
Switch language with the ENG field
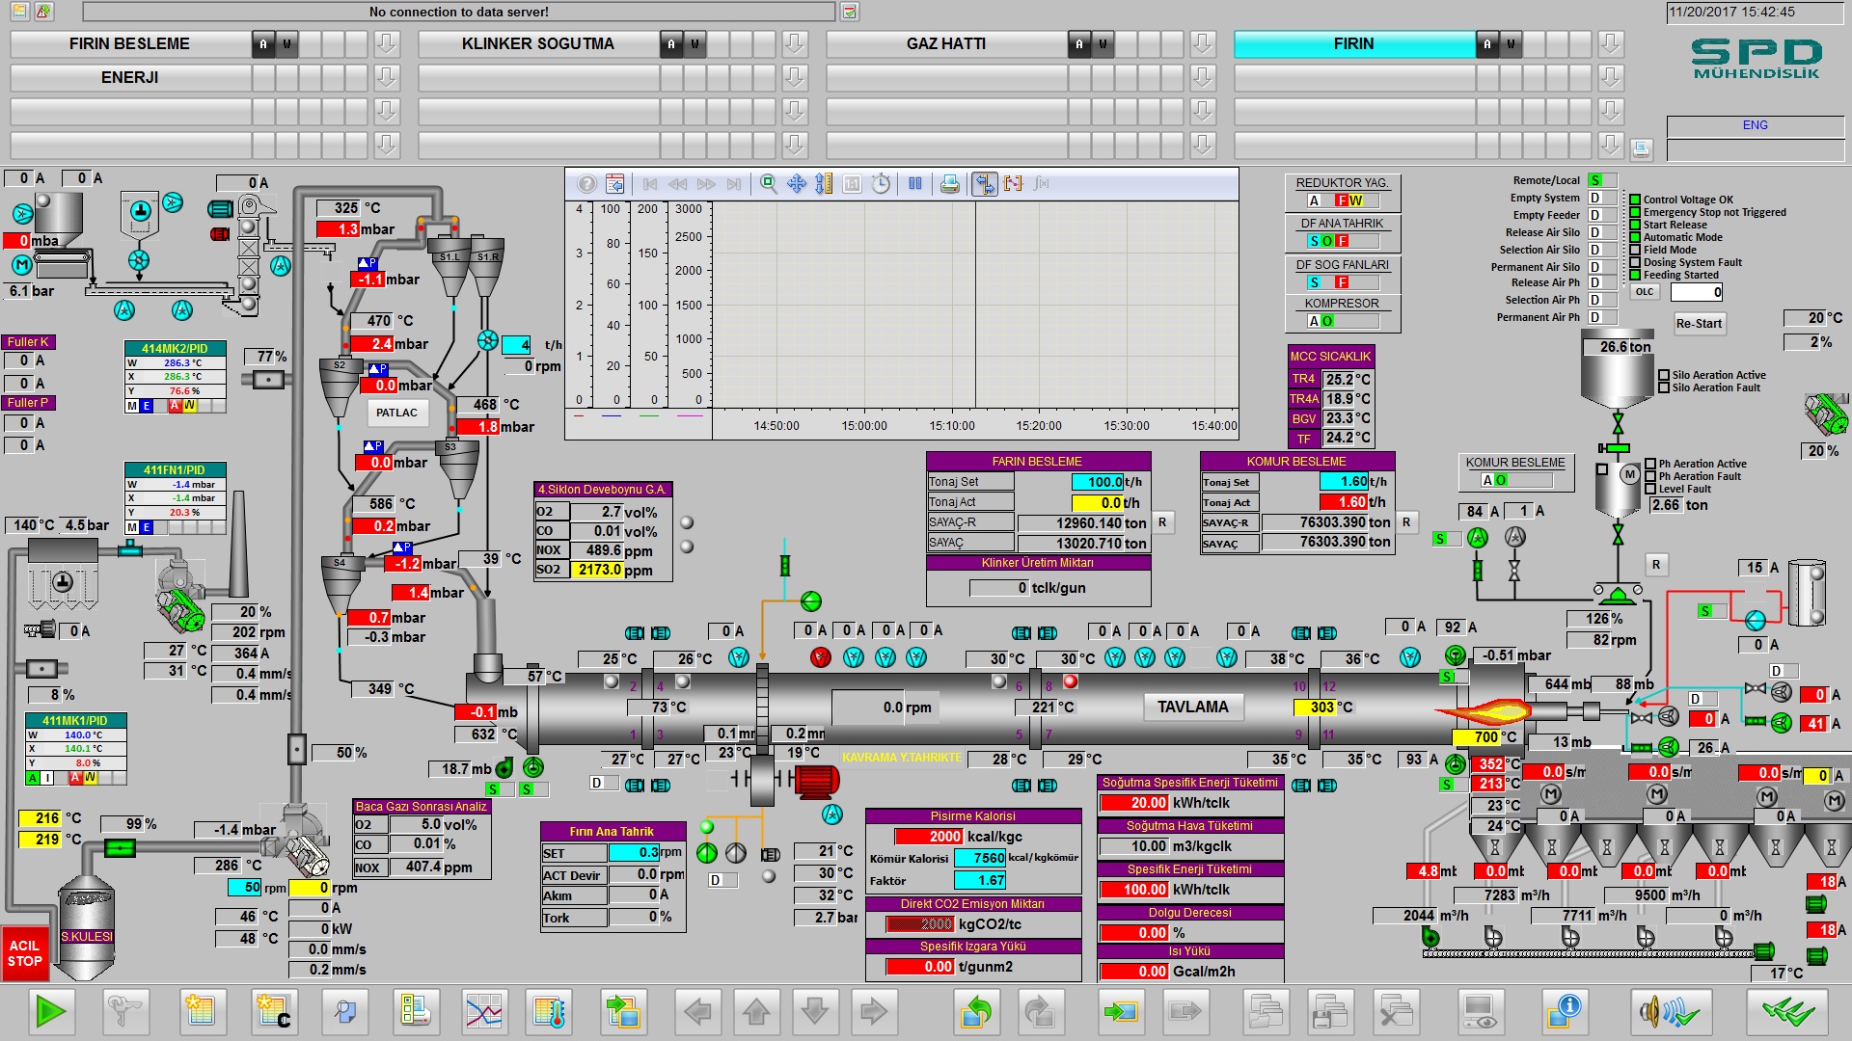[1755, 125]
